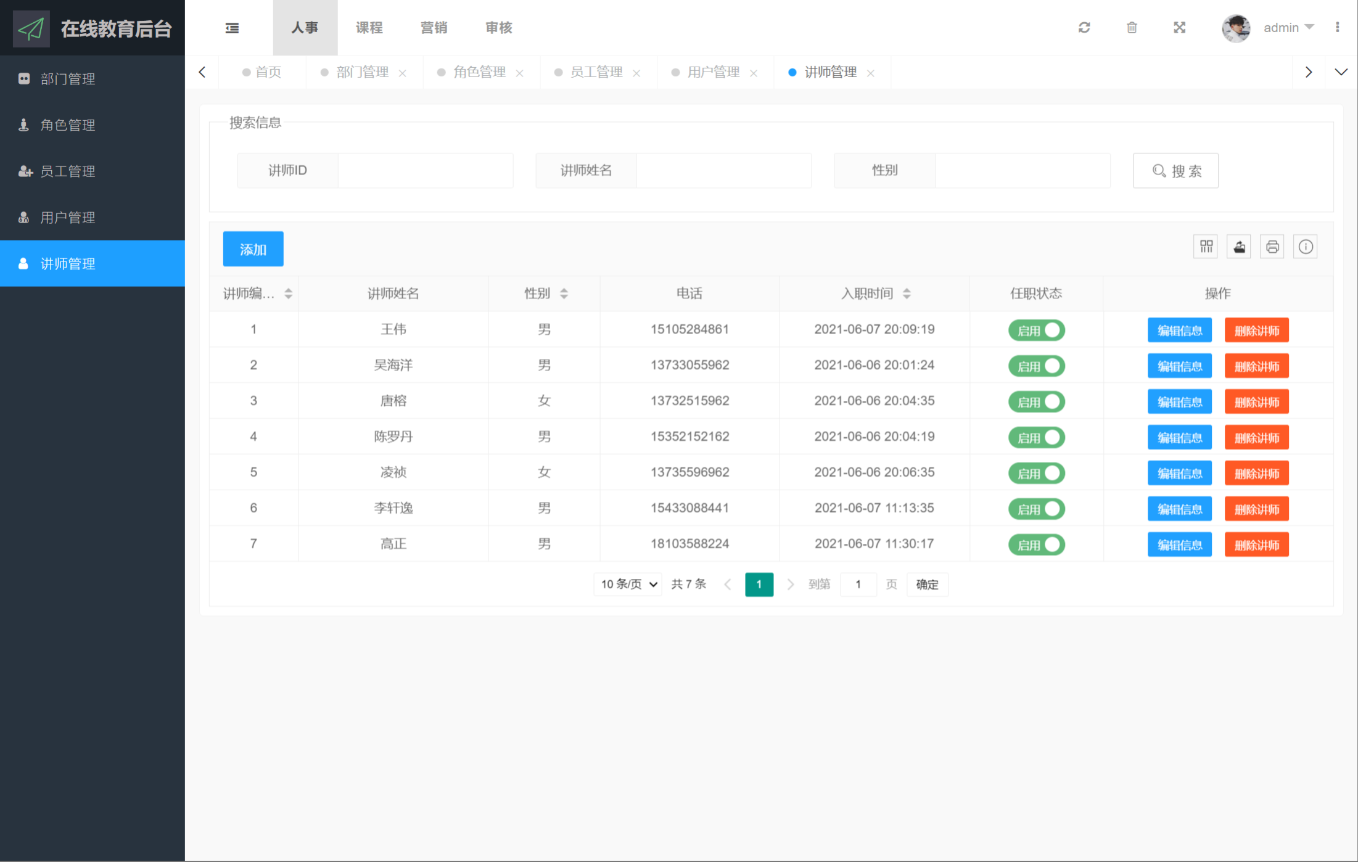Toggle the status switch for 唐榕

[x=1037, y=402]
